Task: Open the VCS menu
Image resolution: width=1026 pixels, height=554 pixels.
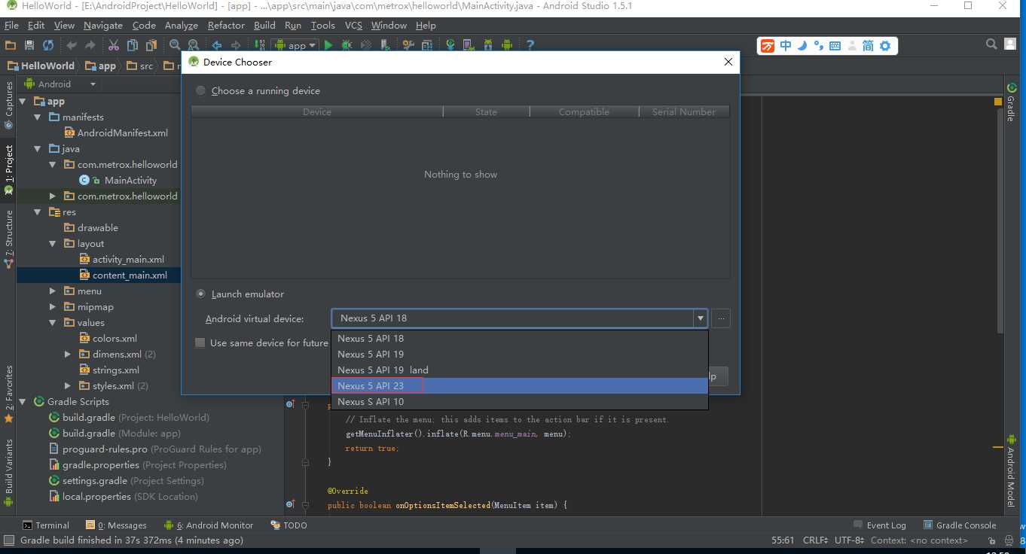Action: click(353, 25)
